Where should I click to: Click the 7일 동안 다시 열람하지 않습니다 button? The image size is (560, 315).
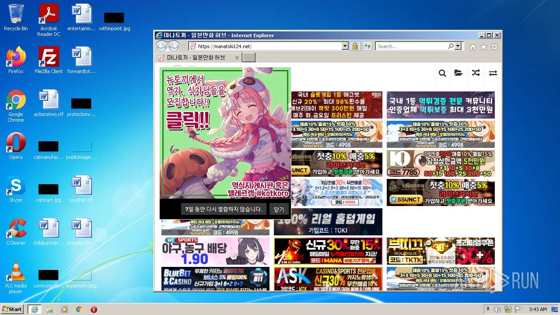pos(224,209)
